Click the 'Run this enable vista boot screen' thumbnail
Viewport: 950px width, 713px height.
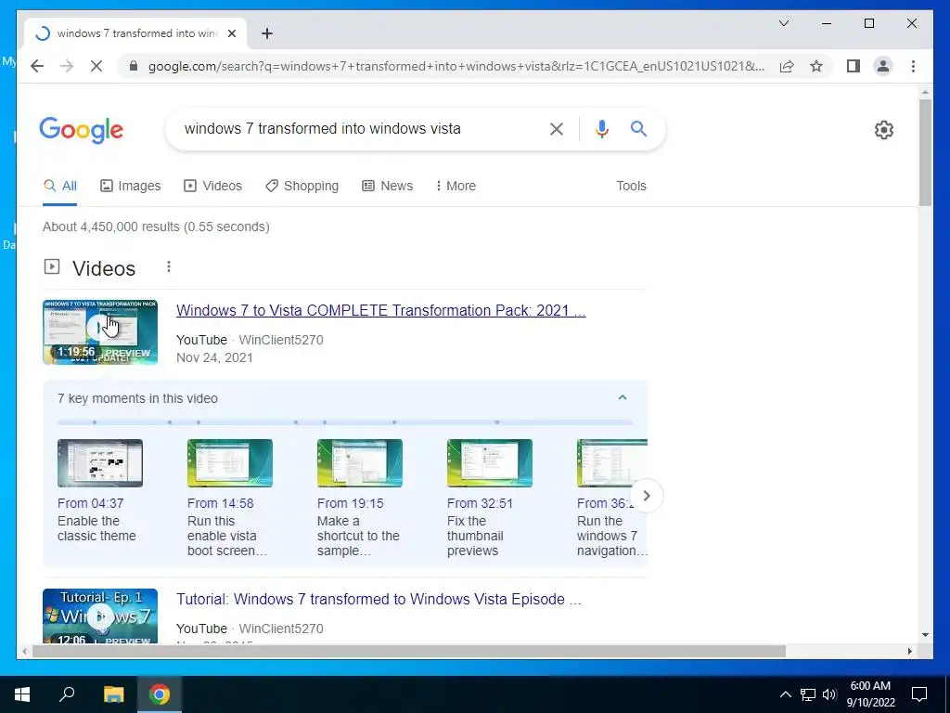[230, 463]
